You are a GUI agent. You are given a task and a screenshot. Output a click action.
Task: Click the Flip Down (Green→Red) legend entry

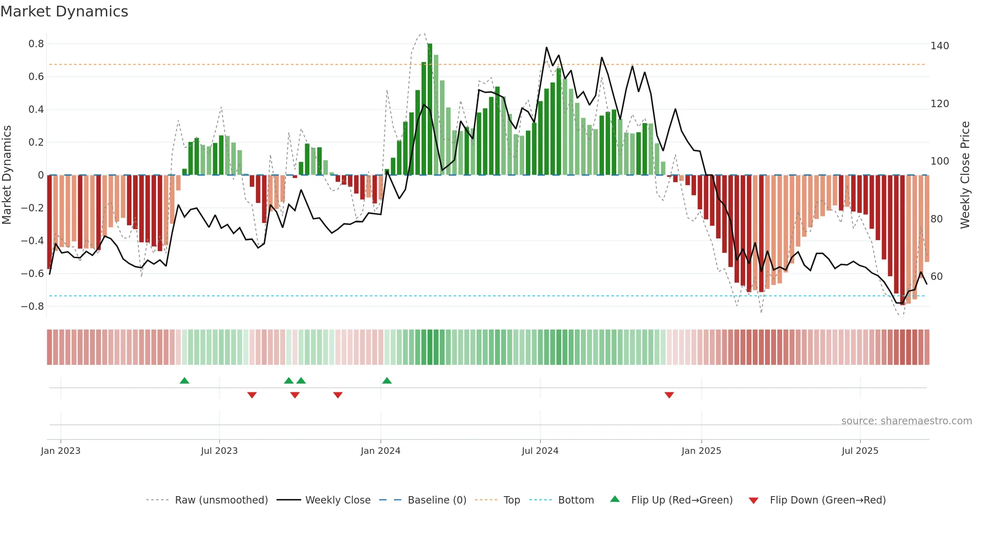(817, 500)
